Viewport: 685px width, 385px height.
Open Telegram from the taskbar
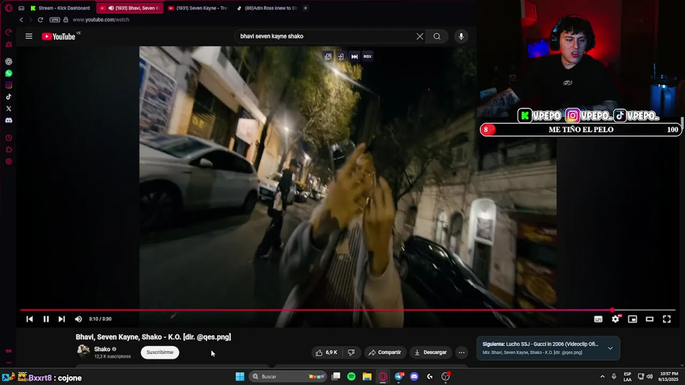click(x=399, y=376)
